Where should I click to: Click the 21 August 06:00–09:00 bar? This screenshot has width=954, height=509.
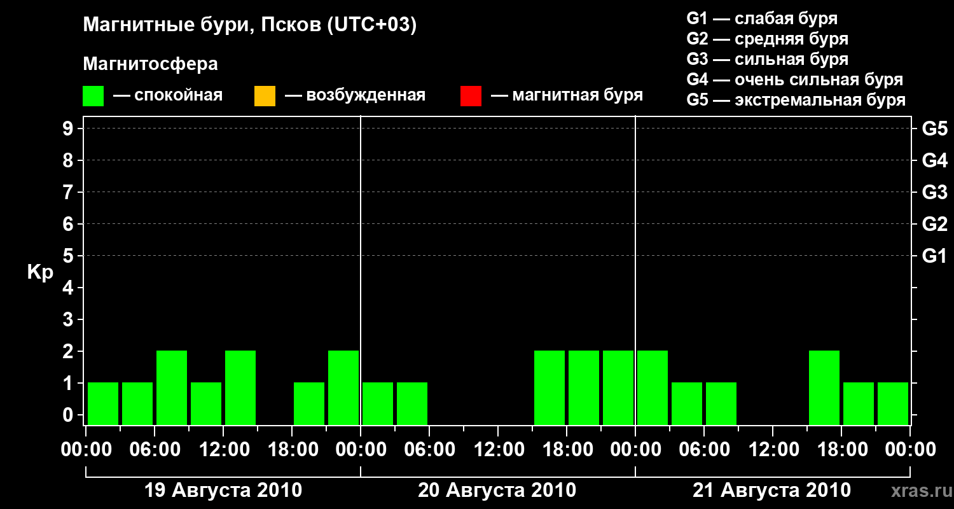(721, 403)
